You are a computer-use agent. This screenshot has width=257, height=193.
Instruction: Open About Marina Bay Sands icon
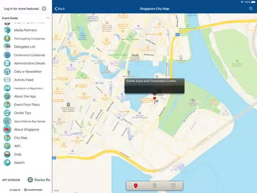click(7, 121)
